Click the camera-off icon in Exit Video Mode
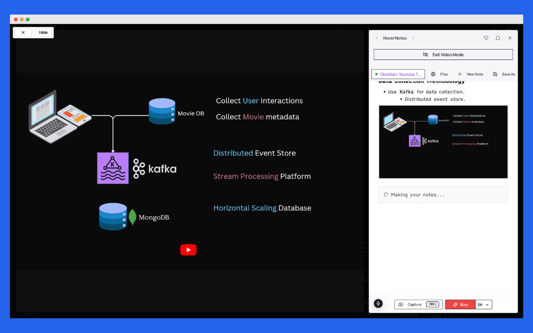Viewport: 533px width, 333px height. [426, 55]
